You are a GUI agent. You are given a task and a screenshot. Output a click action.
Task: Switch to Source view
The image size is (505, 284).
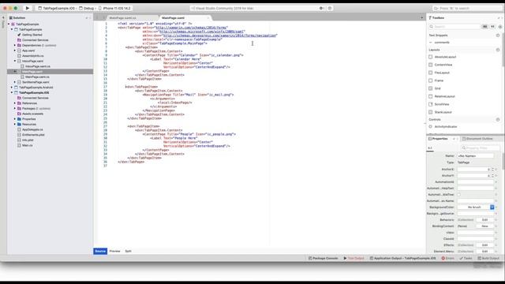pyautogui.click(x=100, y=251)
